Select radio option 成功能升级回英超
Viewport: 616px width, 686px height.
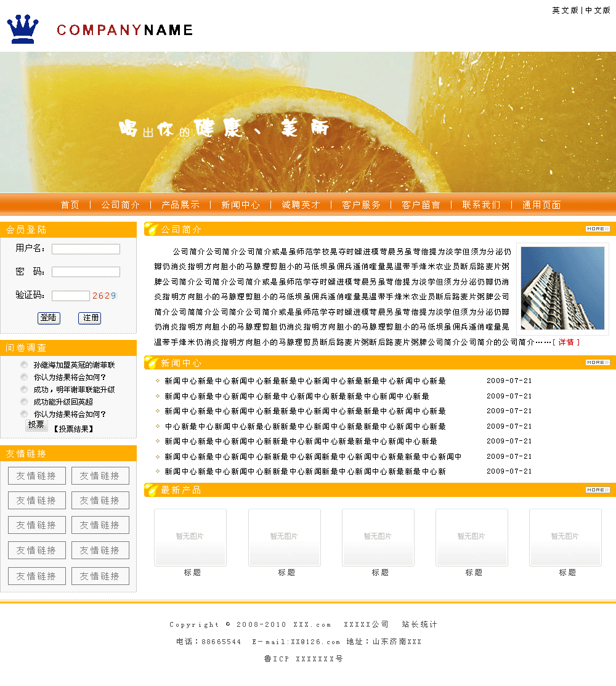pyautogui.click(x=24, y=402)
